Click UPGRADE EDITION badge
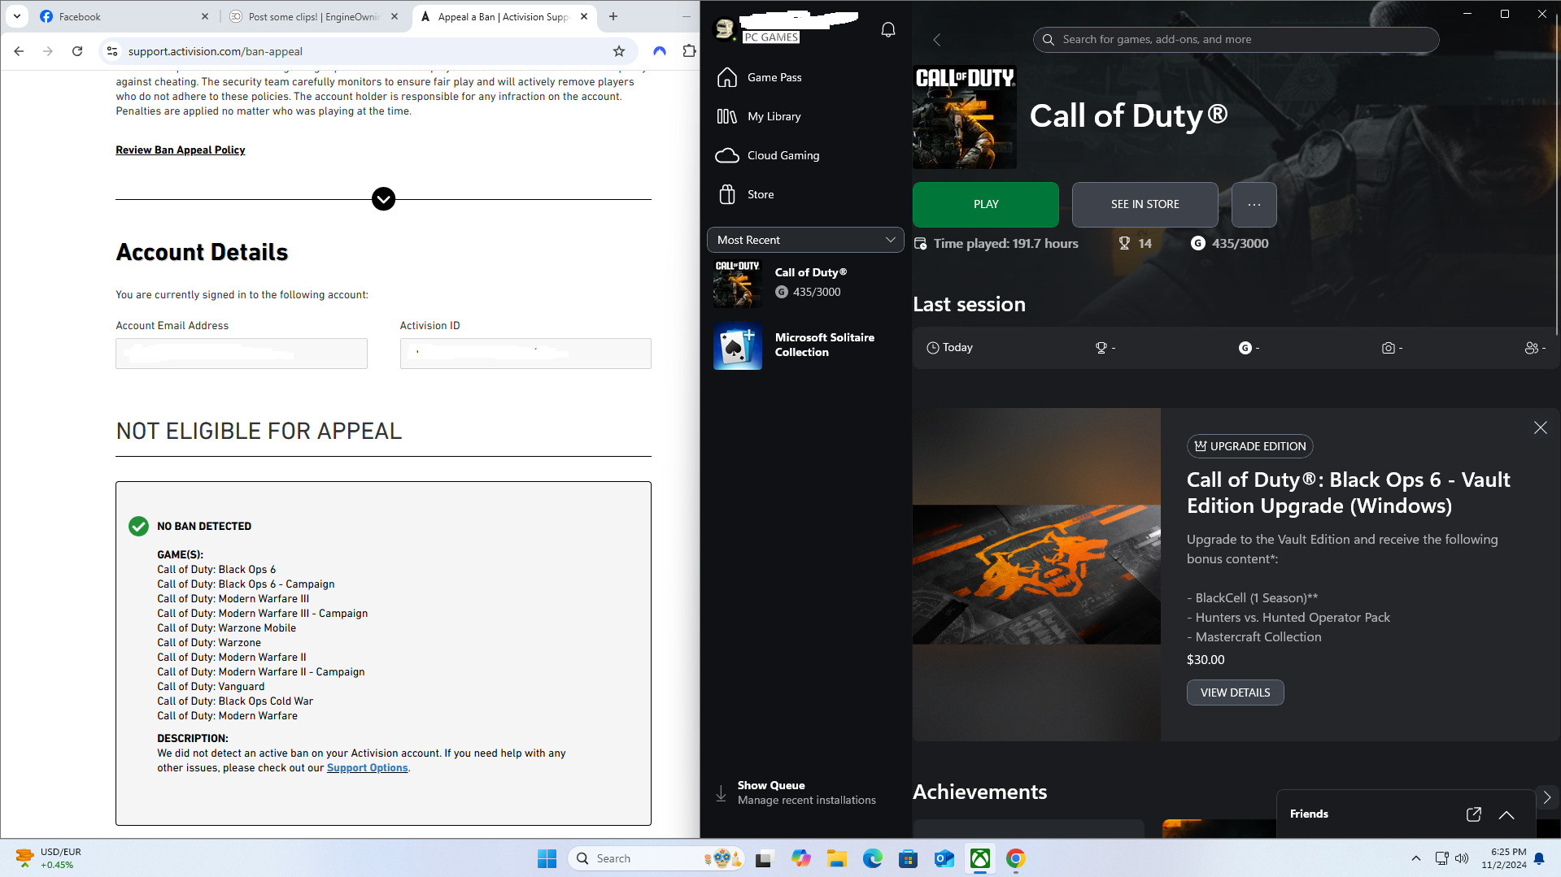 [1249, 446]
